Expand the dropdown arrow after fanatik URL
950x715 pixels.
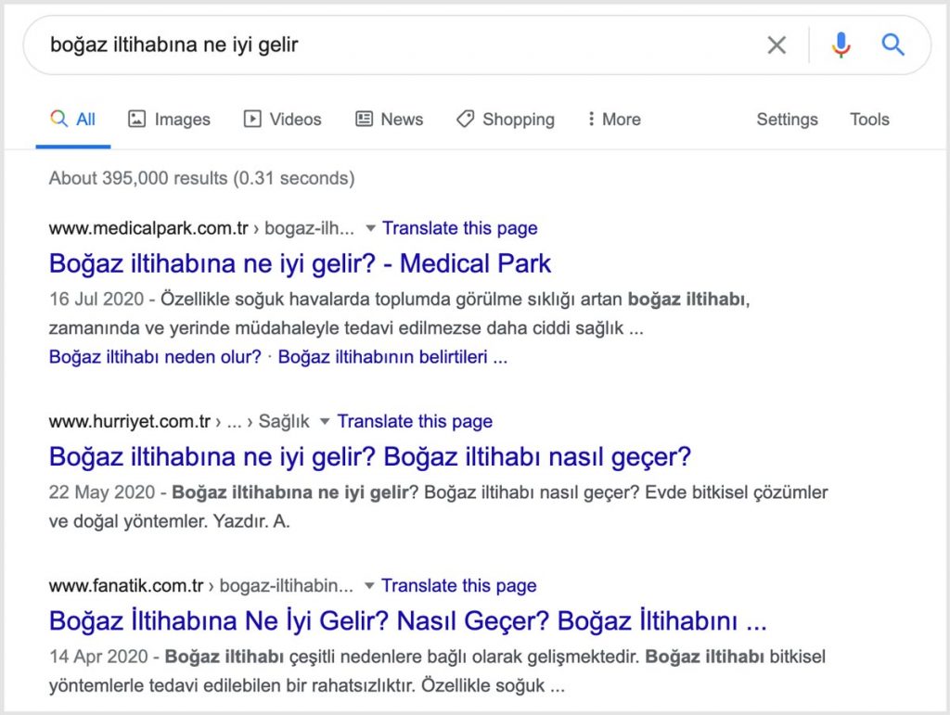[369, 586]
